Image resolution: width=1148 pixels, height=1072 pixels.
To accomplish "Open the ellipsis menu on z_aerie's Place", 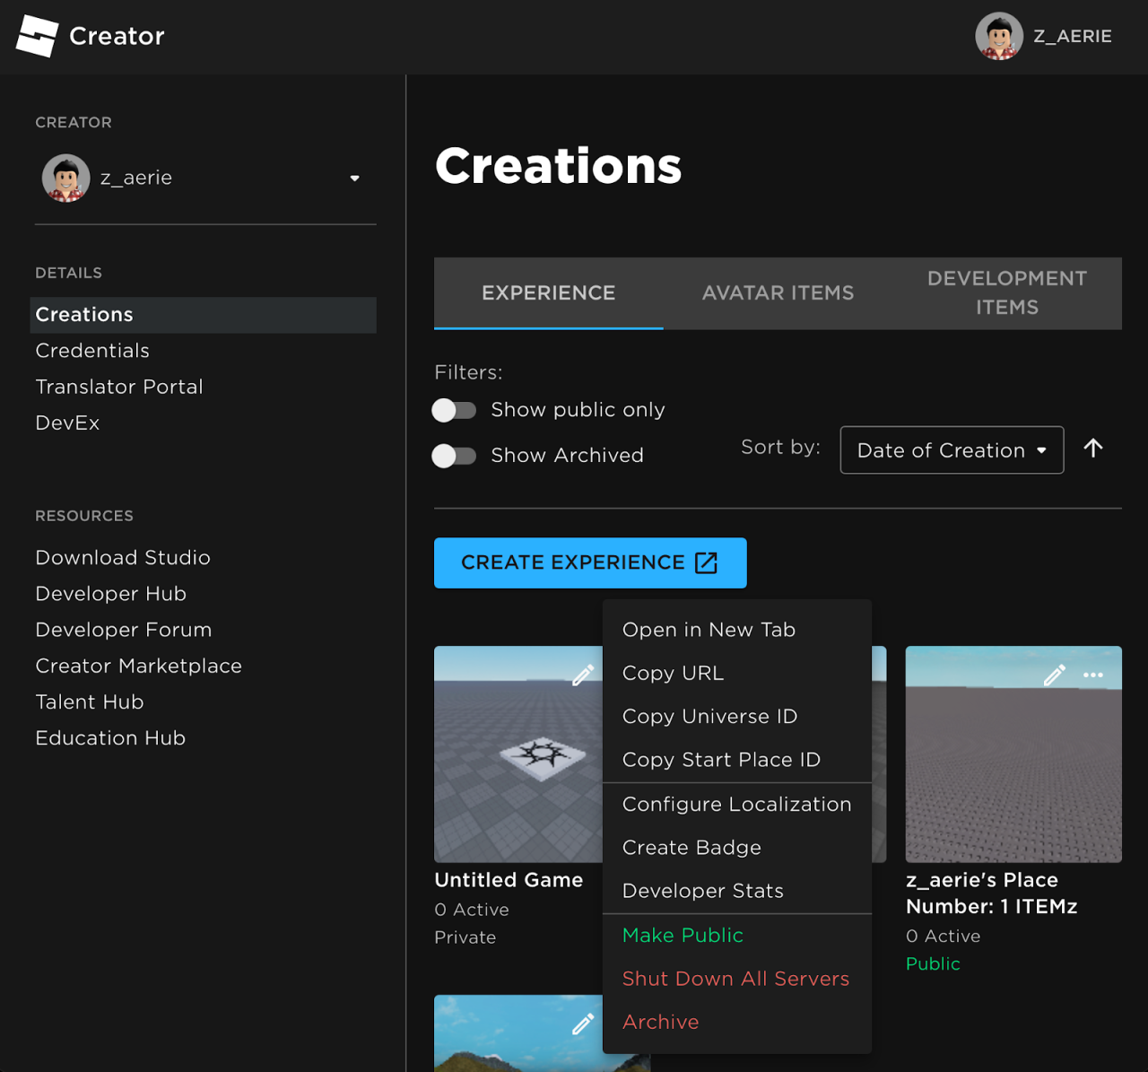I will 1093,674.
